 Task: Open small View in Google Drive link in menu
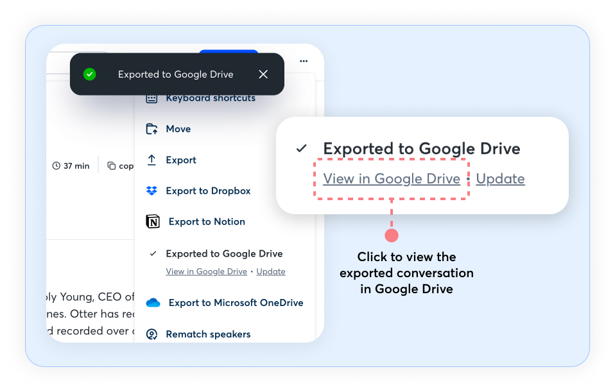pos(206,271)
